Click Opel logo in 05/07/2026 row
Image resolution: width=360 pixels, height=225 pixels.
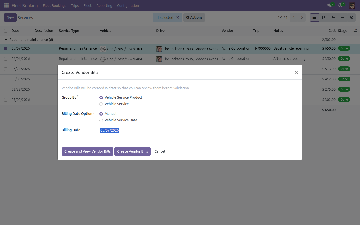coord(103,49)
